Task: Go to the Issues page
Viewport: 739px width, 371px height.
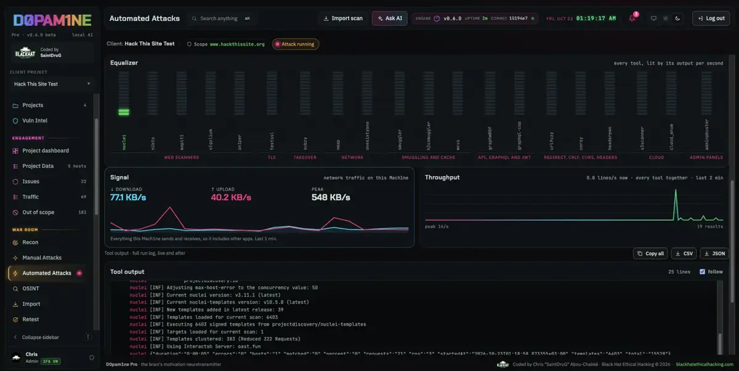Action: 50,182
